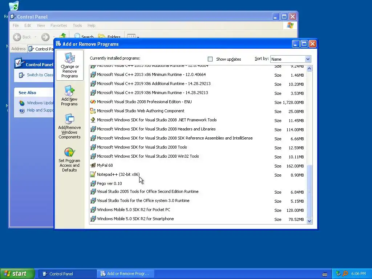This screenshot has width=372, height=279.
Task: Minimize the Add or Remove Programs window
Action: pyautogui.click(x=296, y=44)
